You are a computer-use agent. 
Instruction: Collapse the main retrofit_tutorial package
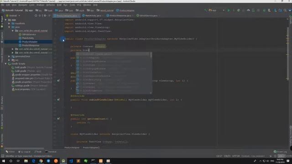tap(13, 31)
